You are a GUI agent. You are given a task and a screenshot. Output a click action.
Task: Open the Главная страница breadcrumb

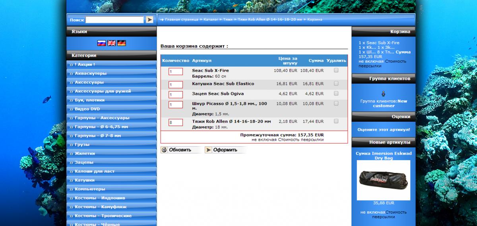181,19
